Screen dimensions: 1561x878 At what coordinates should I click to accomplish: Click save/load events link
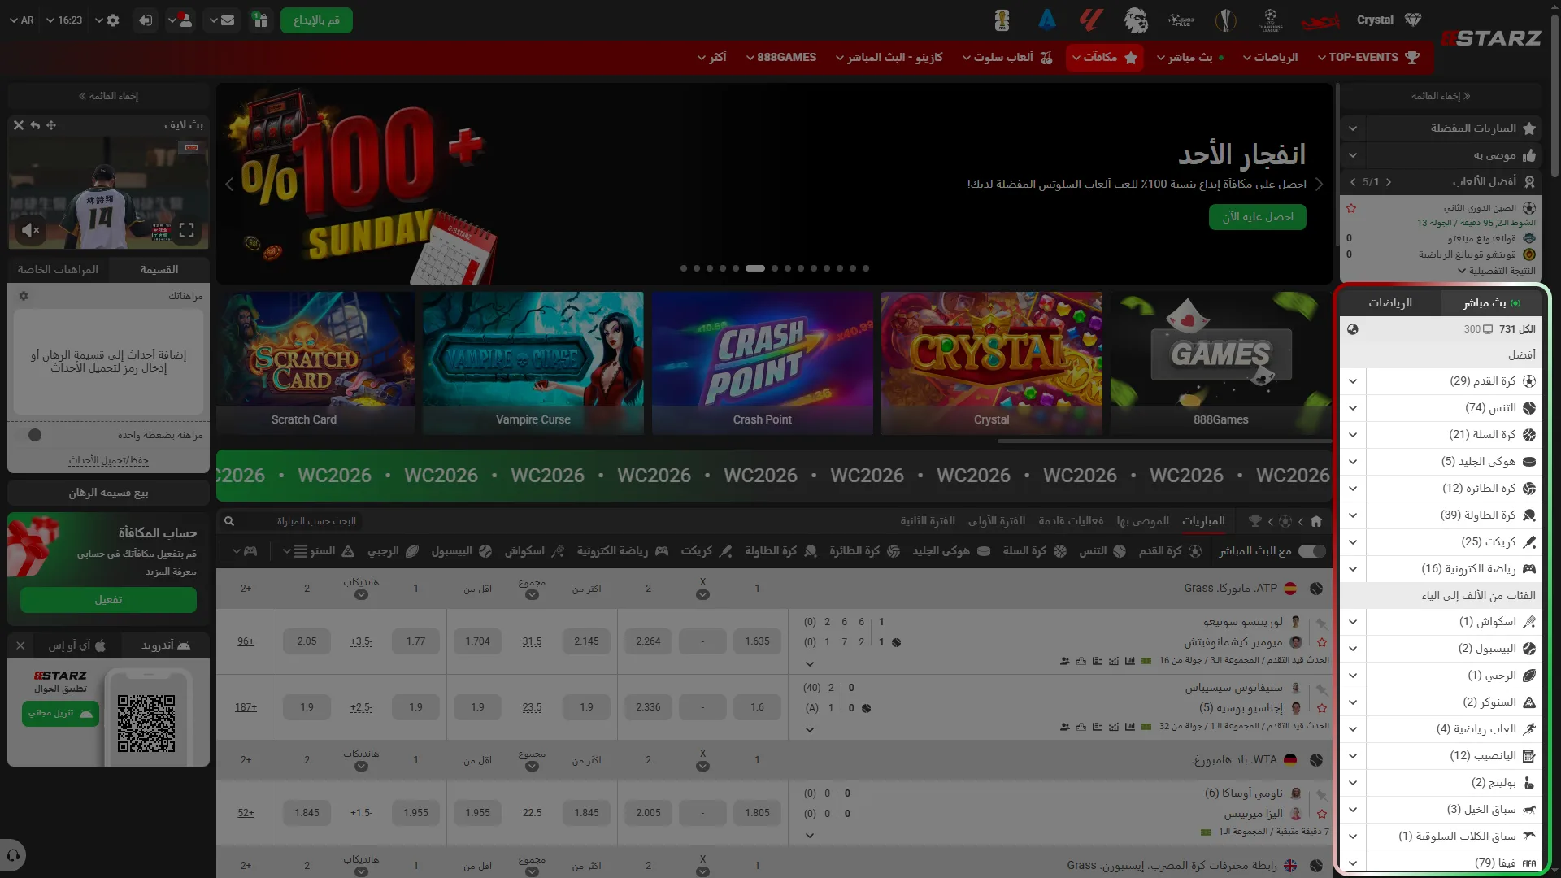click(108, 460)
